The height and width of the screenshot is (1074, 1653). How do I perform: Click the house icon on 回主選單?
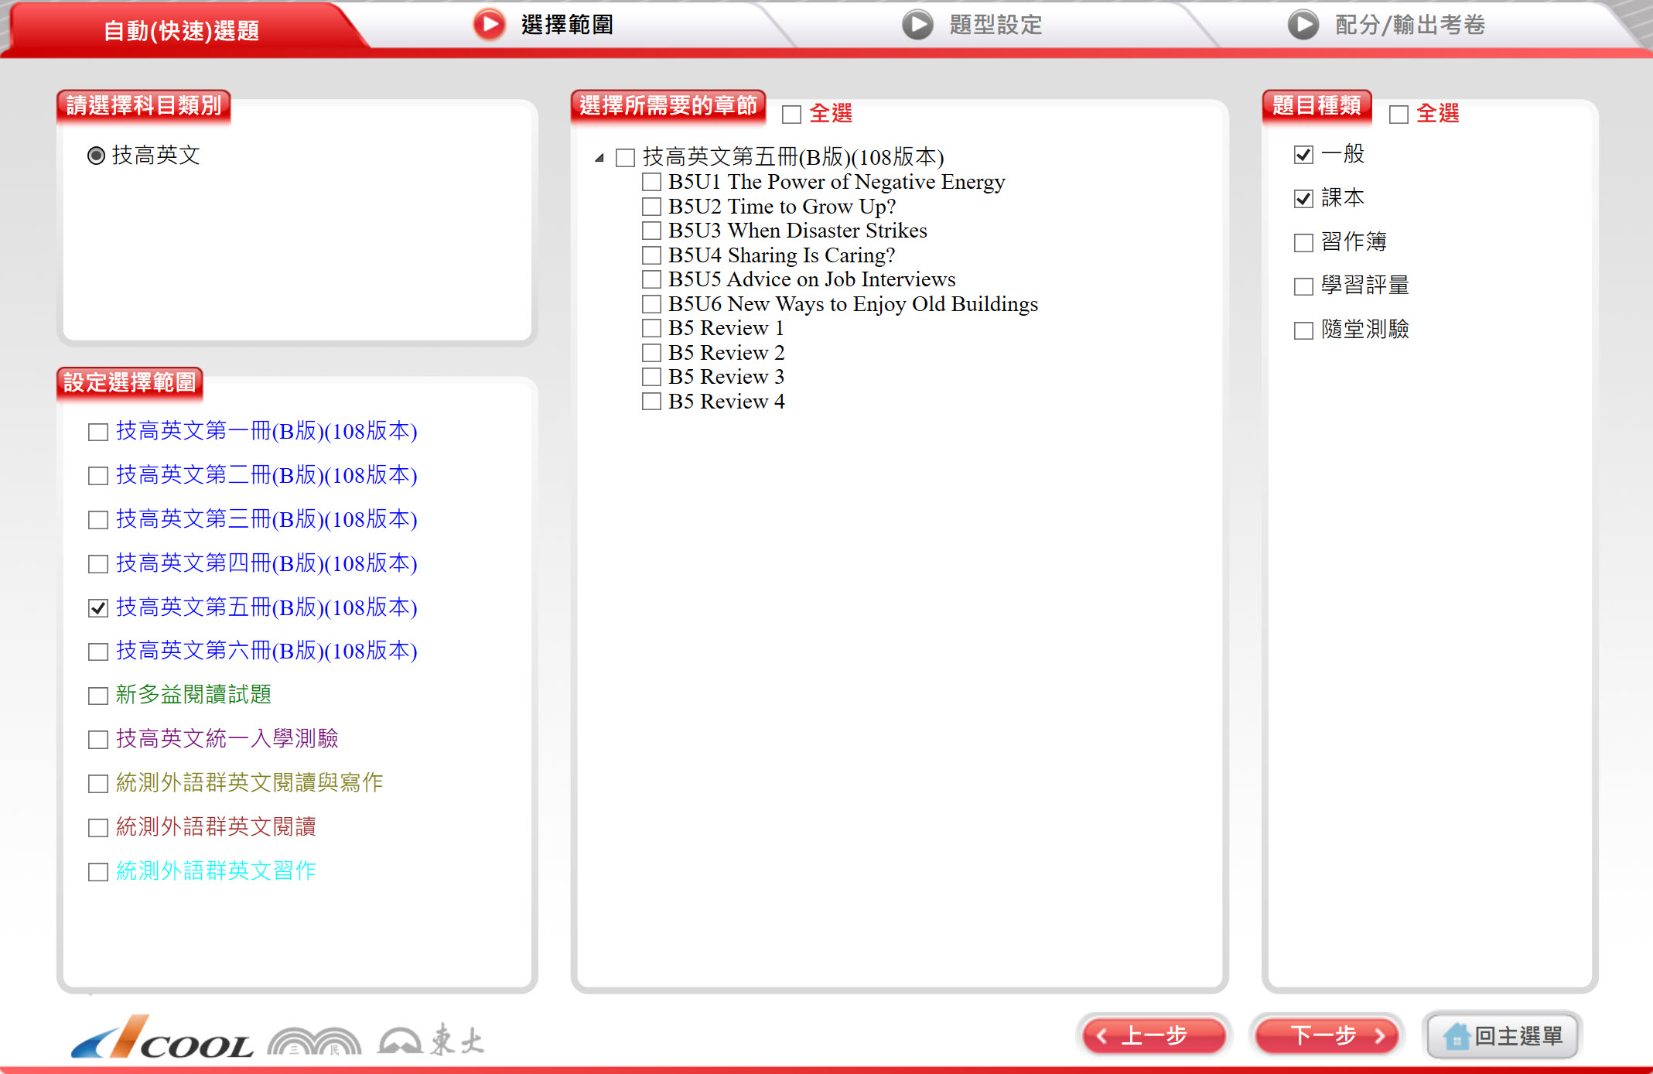tap(1456, 1036)
